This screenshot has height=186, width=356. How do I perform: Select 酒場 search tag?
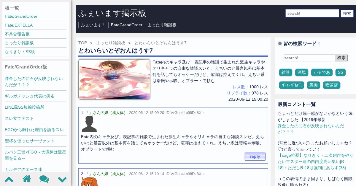click(x=302, y=72)
